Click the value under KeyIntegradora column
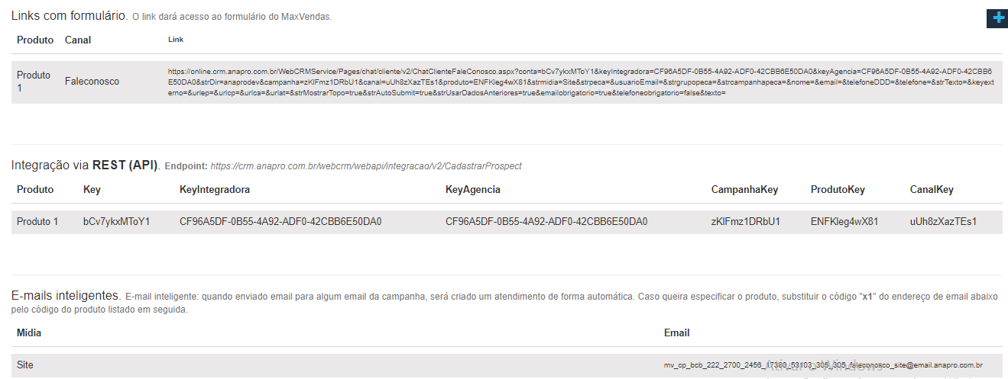The height and width of the screenshot is (379, 1008). (x=280, y=222)
